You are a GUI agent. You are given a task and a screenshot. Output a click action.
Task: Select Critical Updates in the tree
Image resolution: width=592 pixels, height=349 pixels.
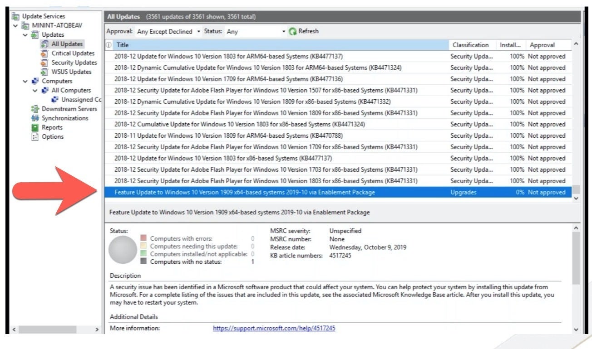[x=73, y=53]
